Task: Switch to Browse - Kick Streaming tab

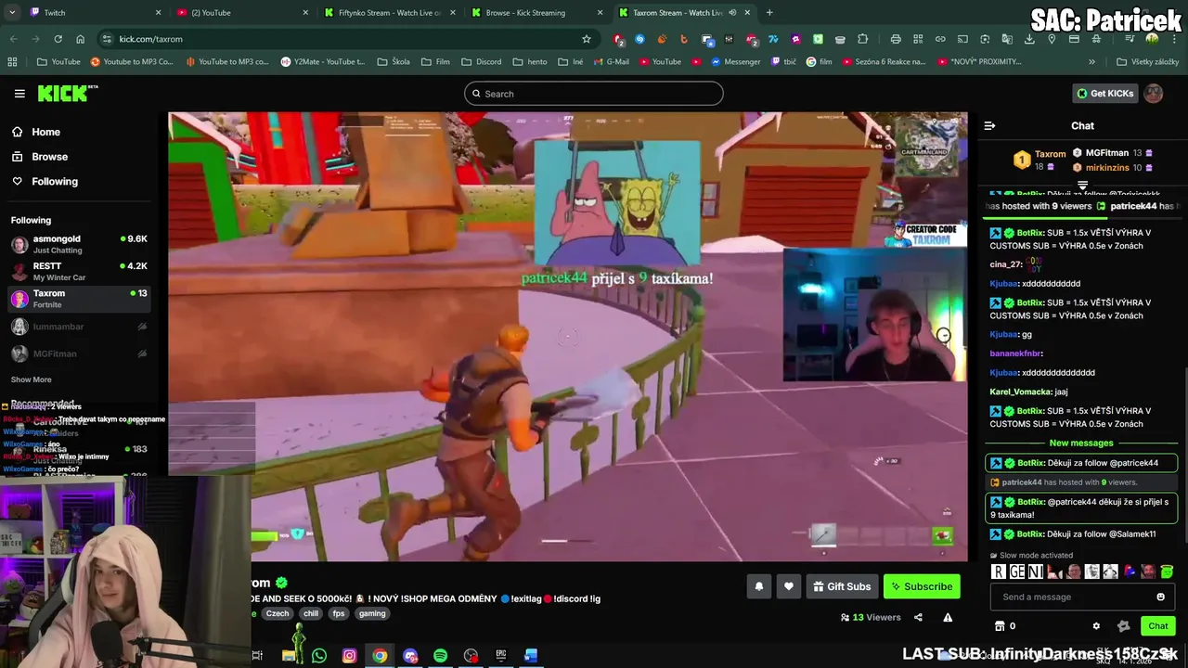Action: tap(536, 13)
